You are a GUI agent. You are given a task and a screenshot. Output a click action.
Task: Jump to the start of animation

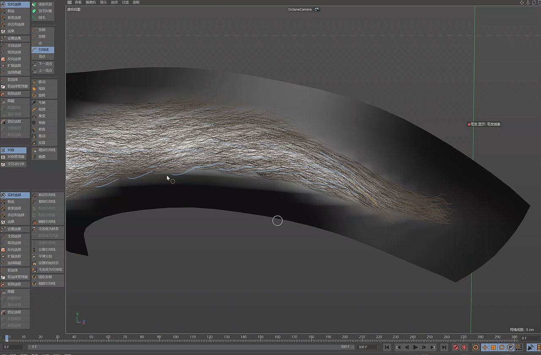387,347
